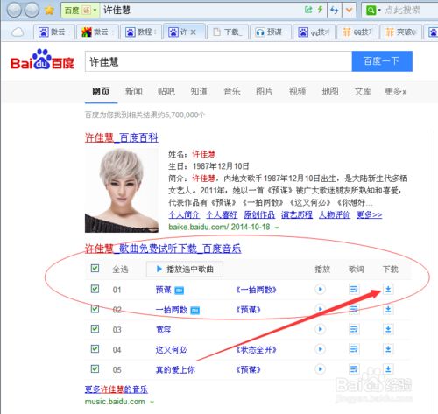The image size is (438, 414).
Task: Click the browser address bar text
Action: tap(117, 11)
